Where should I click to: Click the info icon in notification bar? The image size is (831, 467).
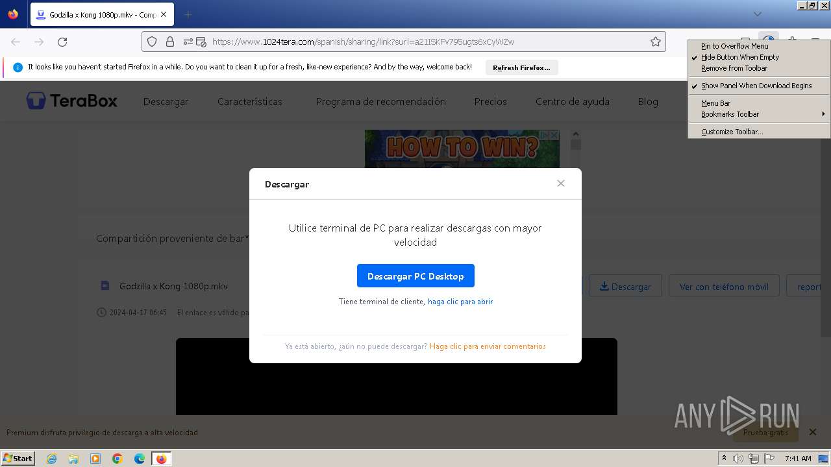[x=18, y=67]
